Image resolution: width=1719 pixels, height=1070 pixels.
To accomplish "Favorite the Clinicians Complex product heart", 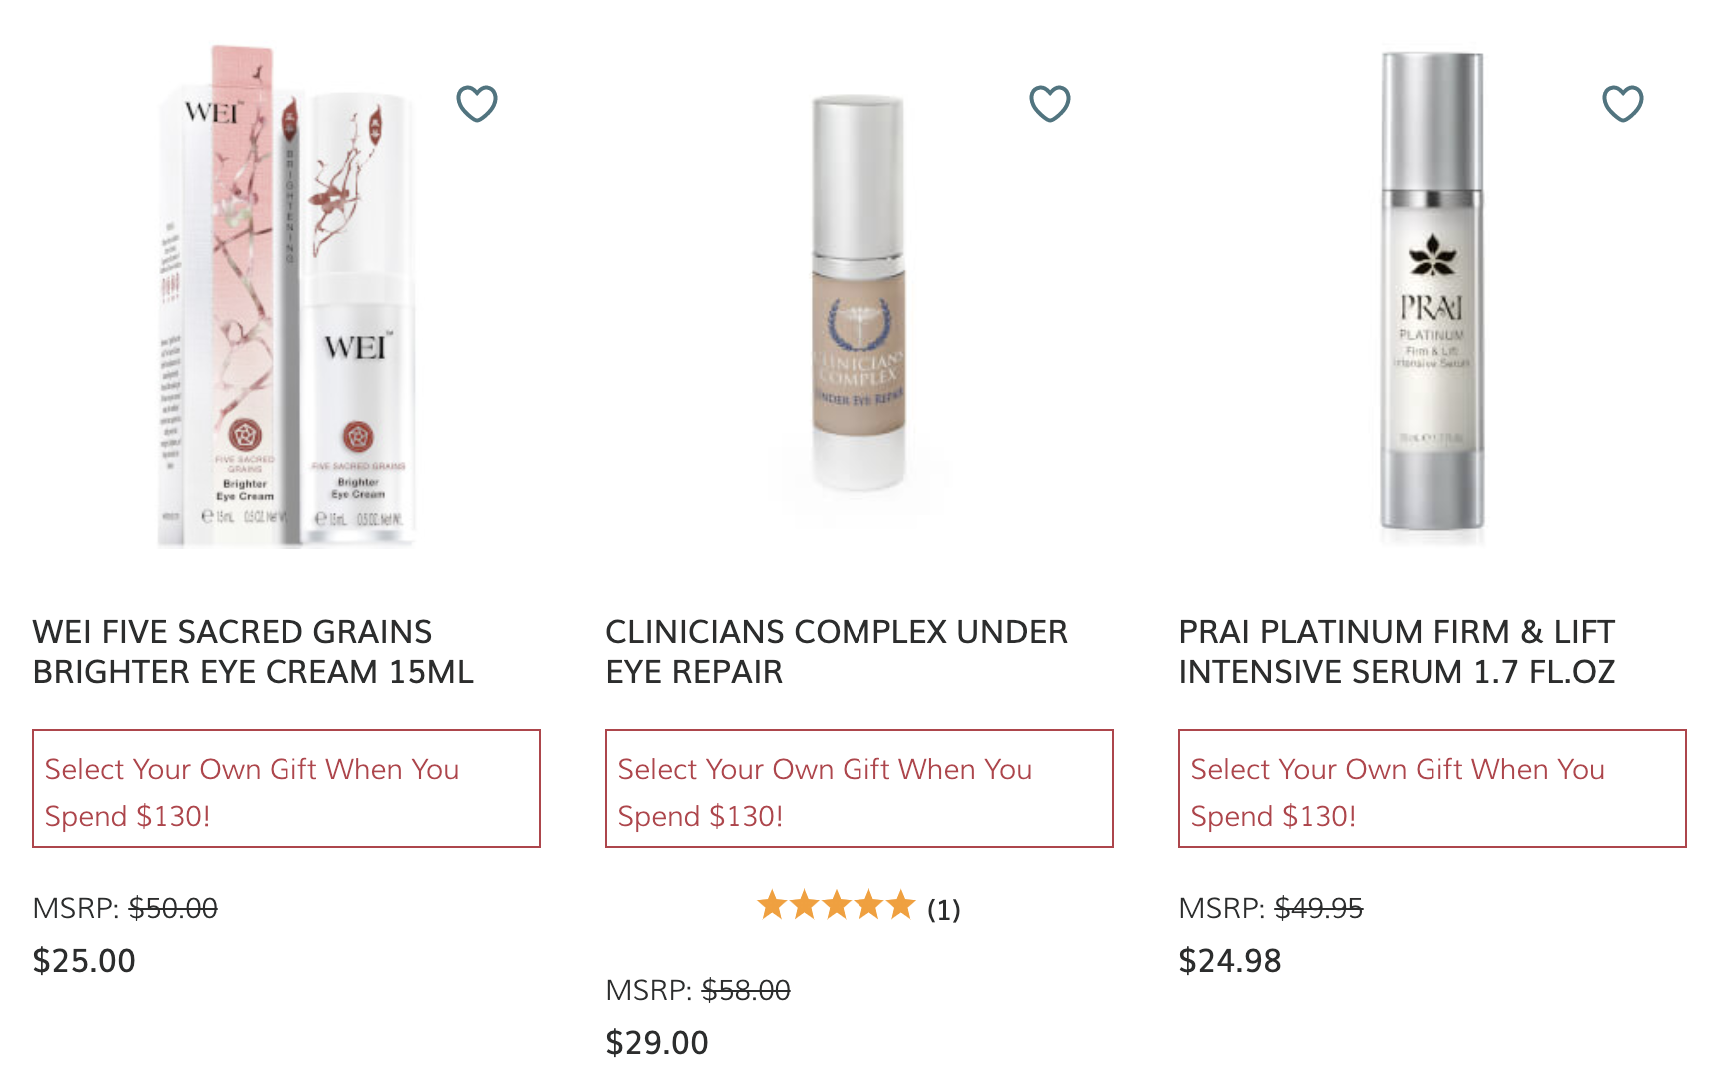I will [1050, 103].
